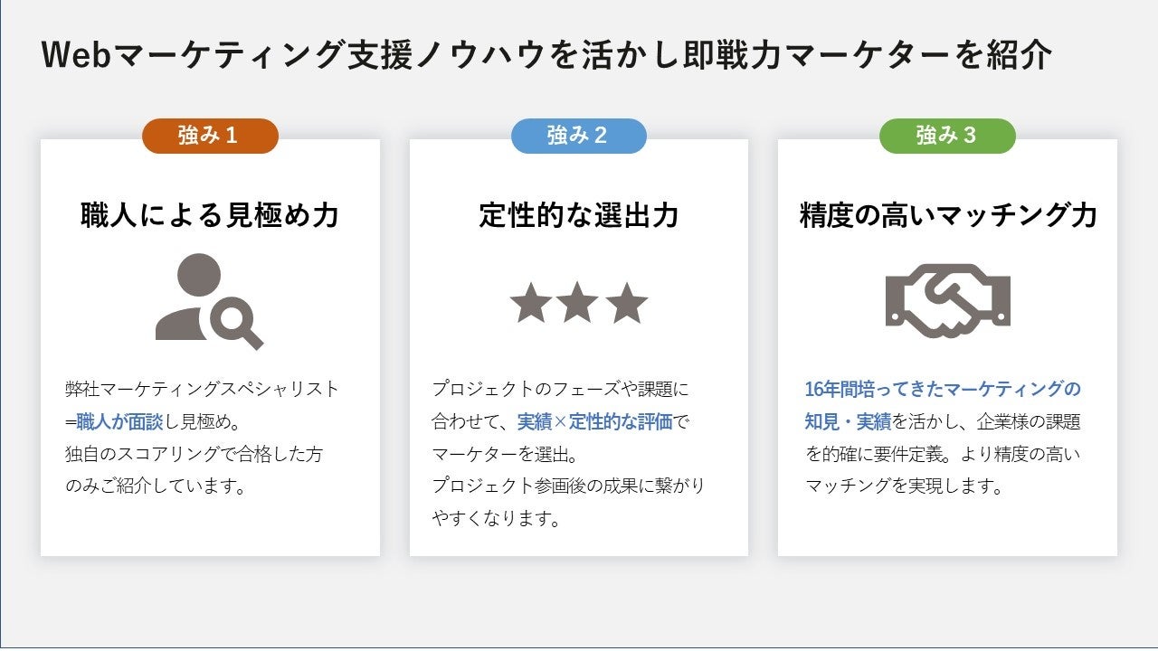Image resolution: width=1158 pixels, height=651 pixels.
Task: Click the handshake icon
Action: click(x=947, y=301)
